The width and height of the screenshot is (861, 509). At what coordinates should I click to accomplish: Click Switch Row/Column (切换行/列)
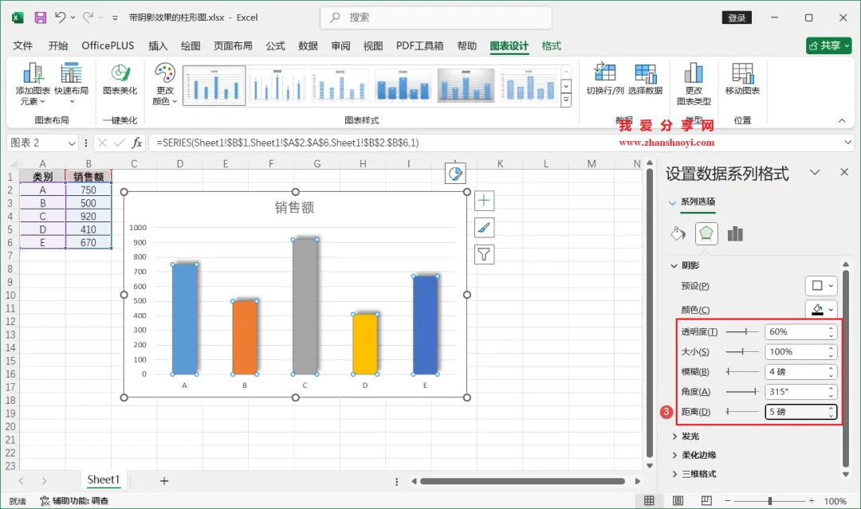pyautogui.click(x=604, y=78)
